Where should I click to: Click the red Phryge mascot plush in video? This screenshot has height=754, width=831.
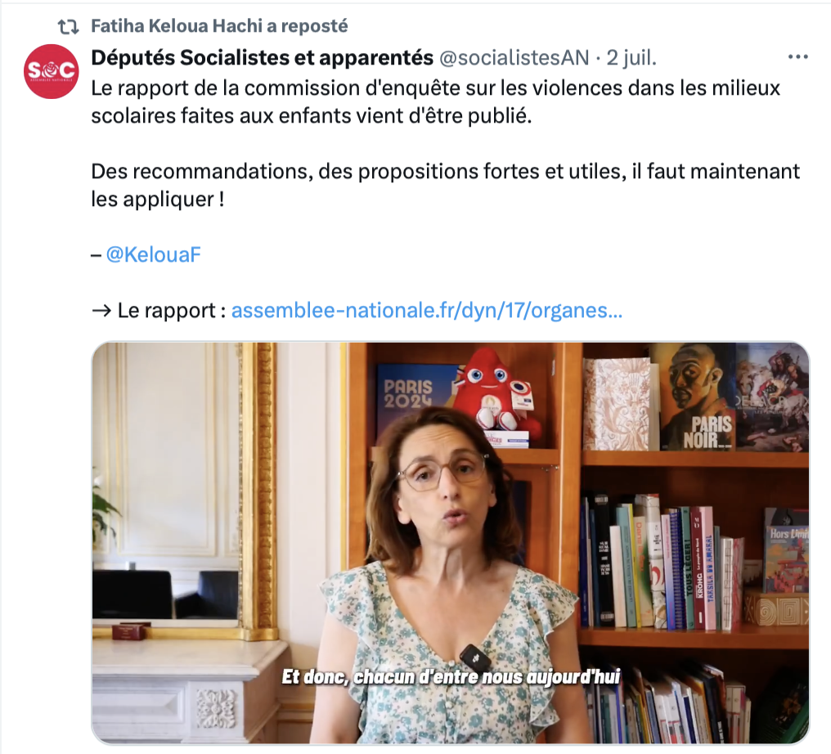497,392
